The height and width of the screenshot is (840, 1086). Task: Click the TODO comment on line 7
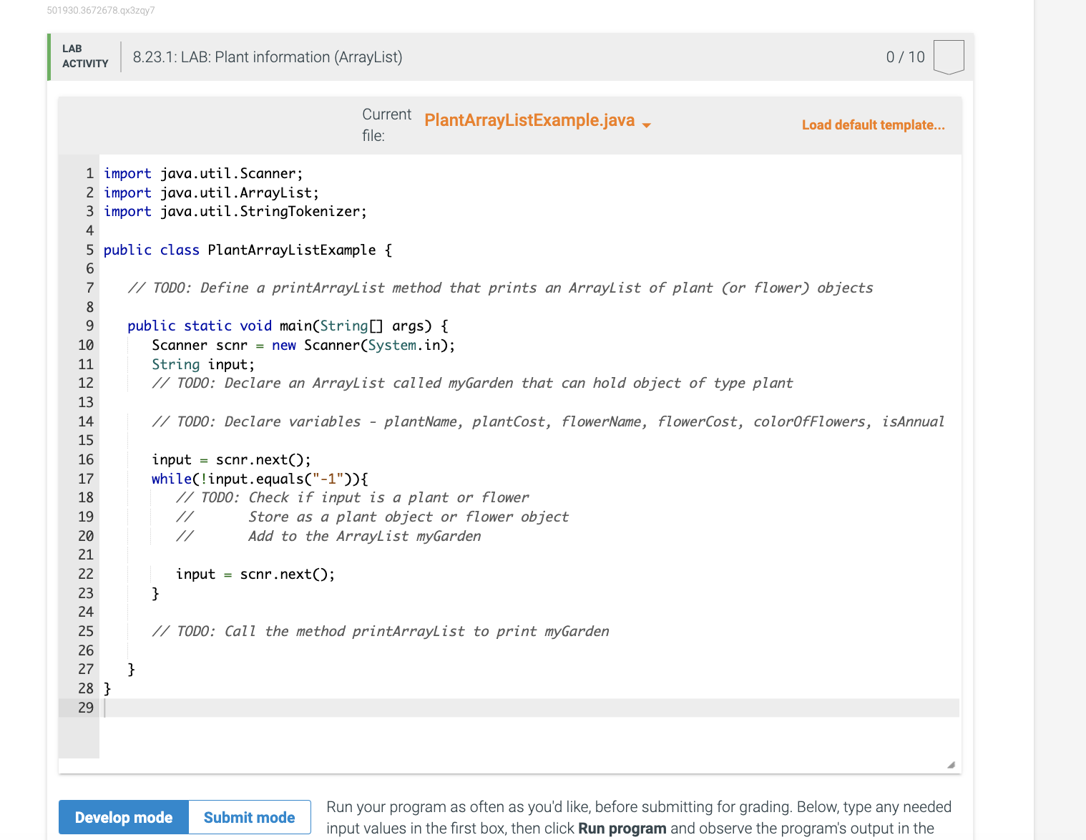click(501, 288)
